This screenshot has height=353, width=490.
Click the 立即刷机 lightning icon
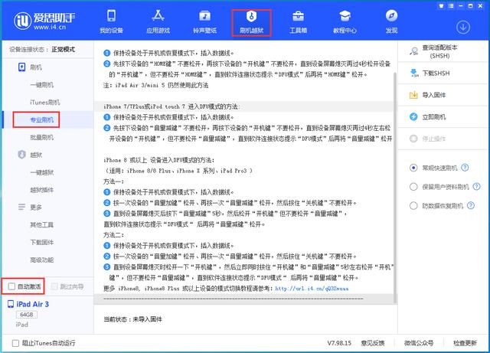click(x=413, y=116)
